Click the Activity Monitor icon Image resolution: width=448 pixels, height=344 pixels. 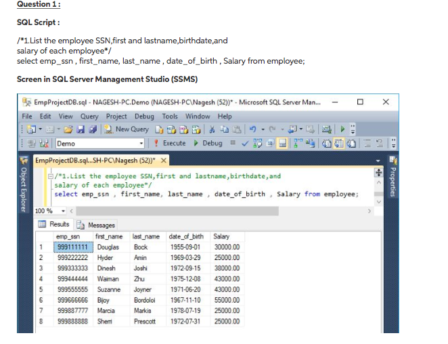click(326, 129)
